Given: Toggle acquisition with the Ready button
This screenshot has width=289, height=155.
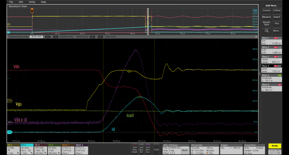Looking at the screenshot, I should (x=275, y=146).
